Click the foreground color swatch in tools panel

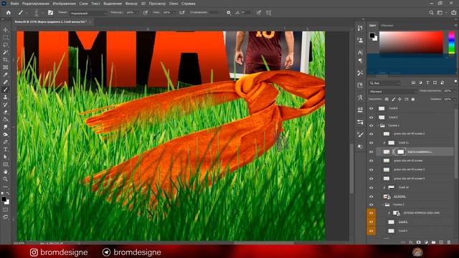(x=4, y=199)
